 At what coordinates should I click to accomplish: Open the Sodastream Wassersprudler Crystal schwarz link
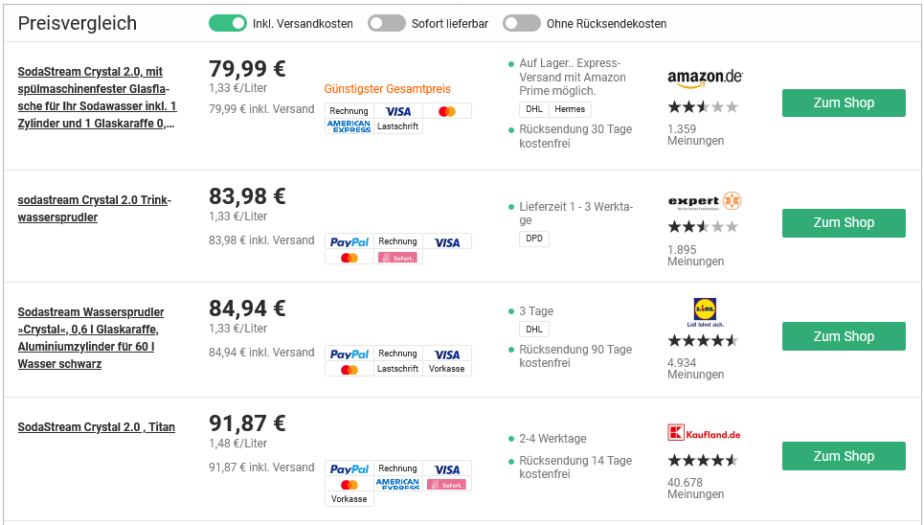click(x=91, y=338)
